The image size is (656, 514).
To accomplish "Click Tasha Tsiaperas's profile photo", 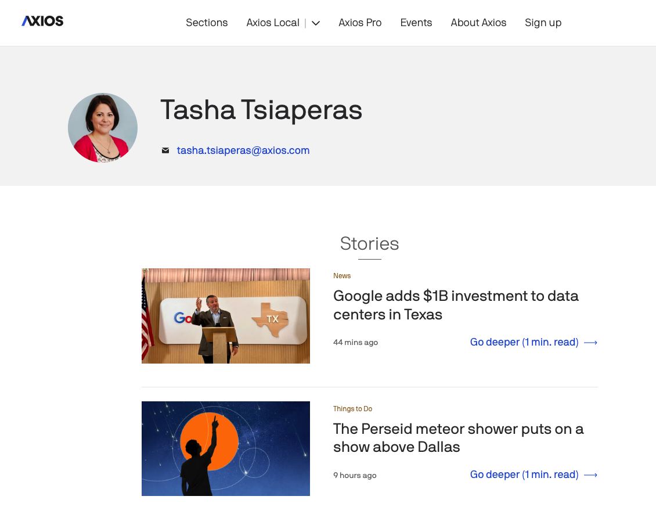I will click(103, 127).
